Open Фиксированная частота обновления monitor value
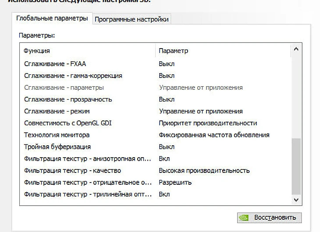The height and width of the screenshot is (232, 320). (x=214, y=135)
